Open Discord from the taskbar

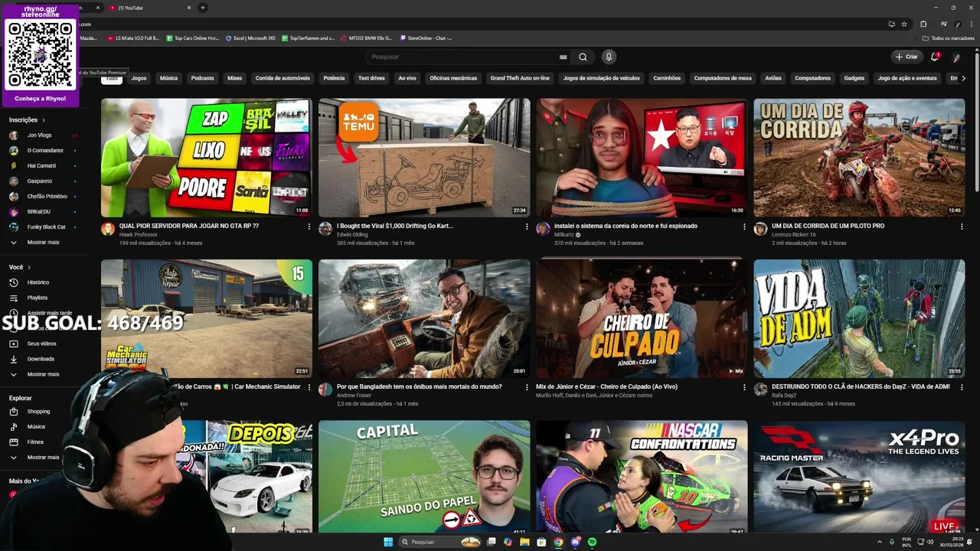click(x=575, y=542)
